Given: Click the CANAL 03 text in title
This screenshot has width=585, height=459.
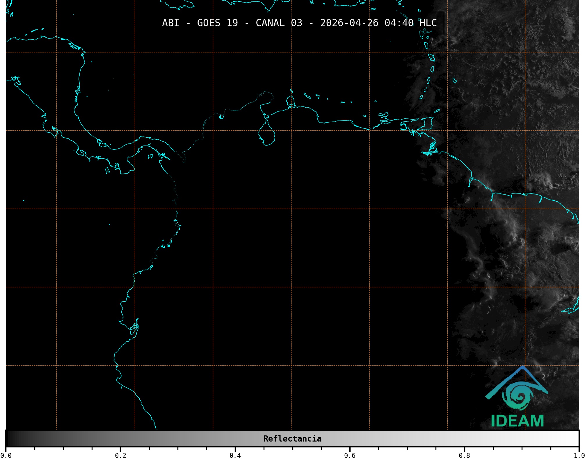Looking at the screenshot, I should click(279, 23).
